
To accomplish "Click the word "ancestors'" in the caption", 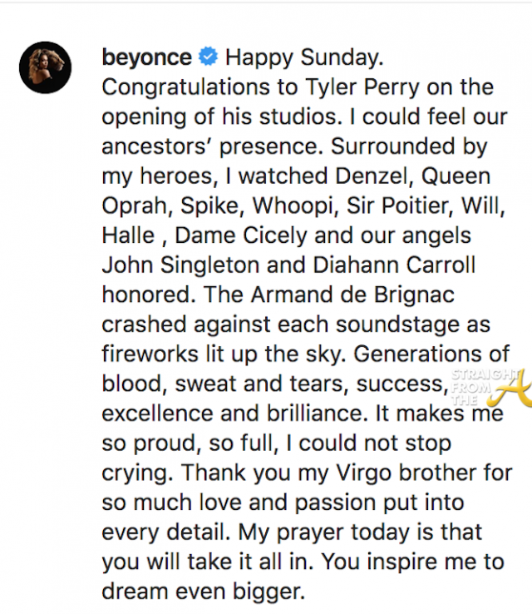I will pos(151,146).
